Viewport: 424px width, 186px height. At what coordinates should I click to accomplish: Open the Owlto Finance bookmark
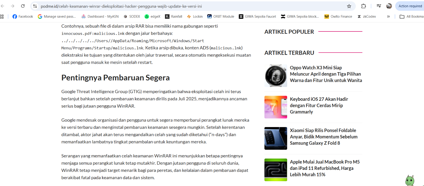338,16
